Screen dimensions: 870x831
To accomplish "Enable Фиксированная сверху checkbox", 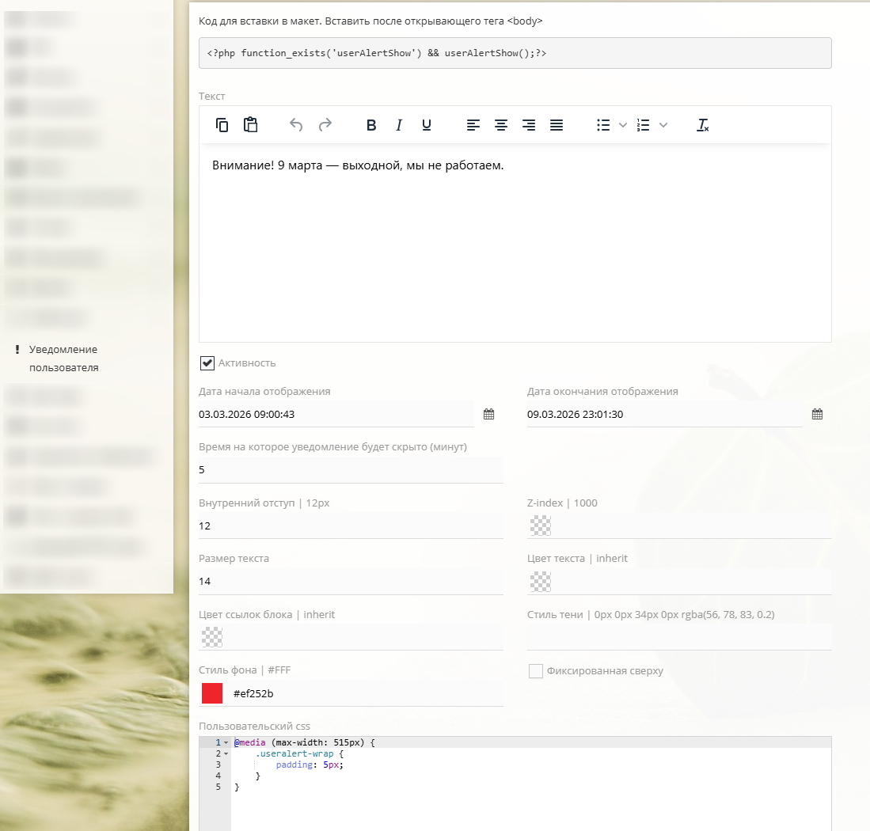I will (536, 671).
